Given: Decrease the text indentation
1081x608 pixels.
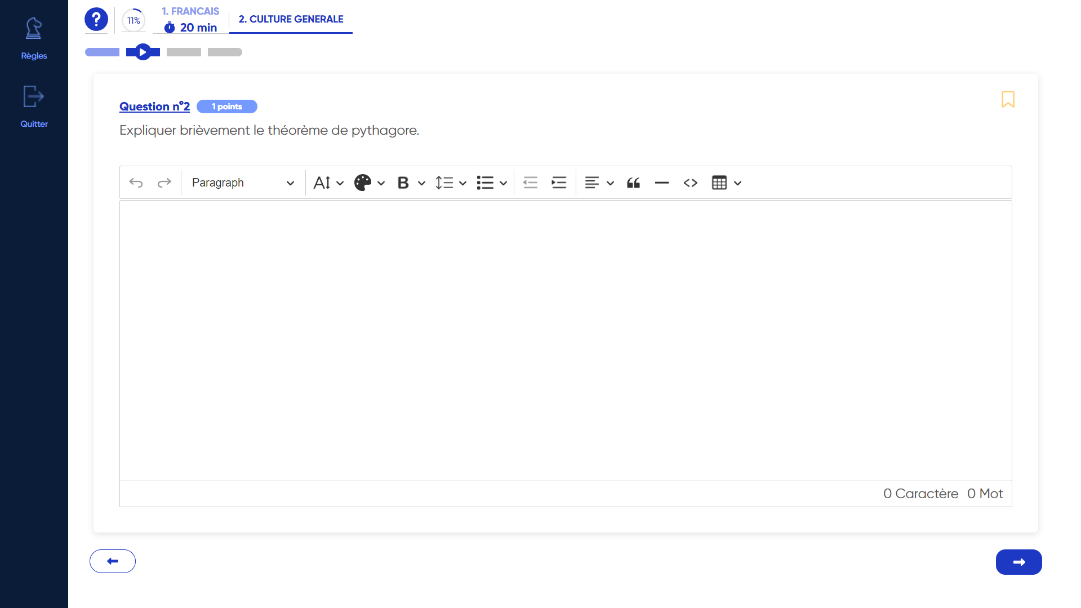Looking at the screenshot, I should coord(530,183).
